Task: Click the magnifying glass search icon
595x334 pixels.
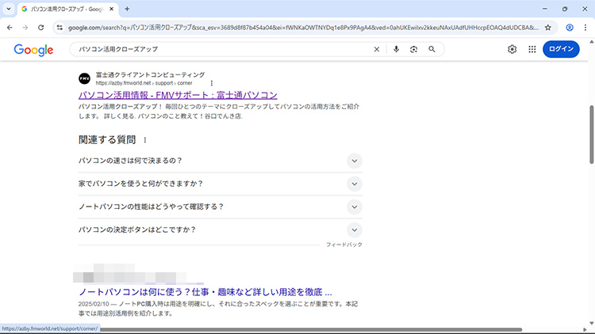Action: tap(432, 49)
